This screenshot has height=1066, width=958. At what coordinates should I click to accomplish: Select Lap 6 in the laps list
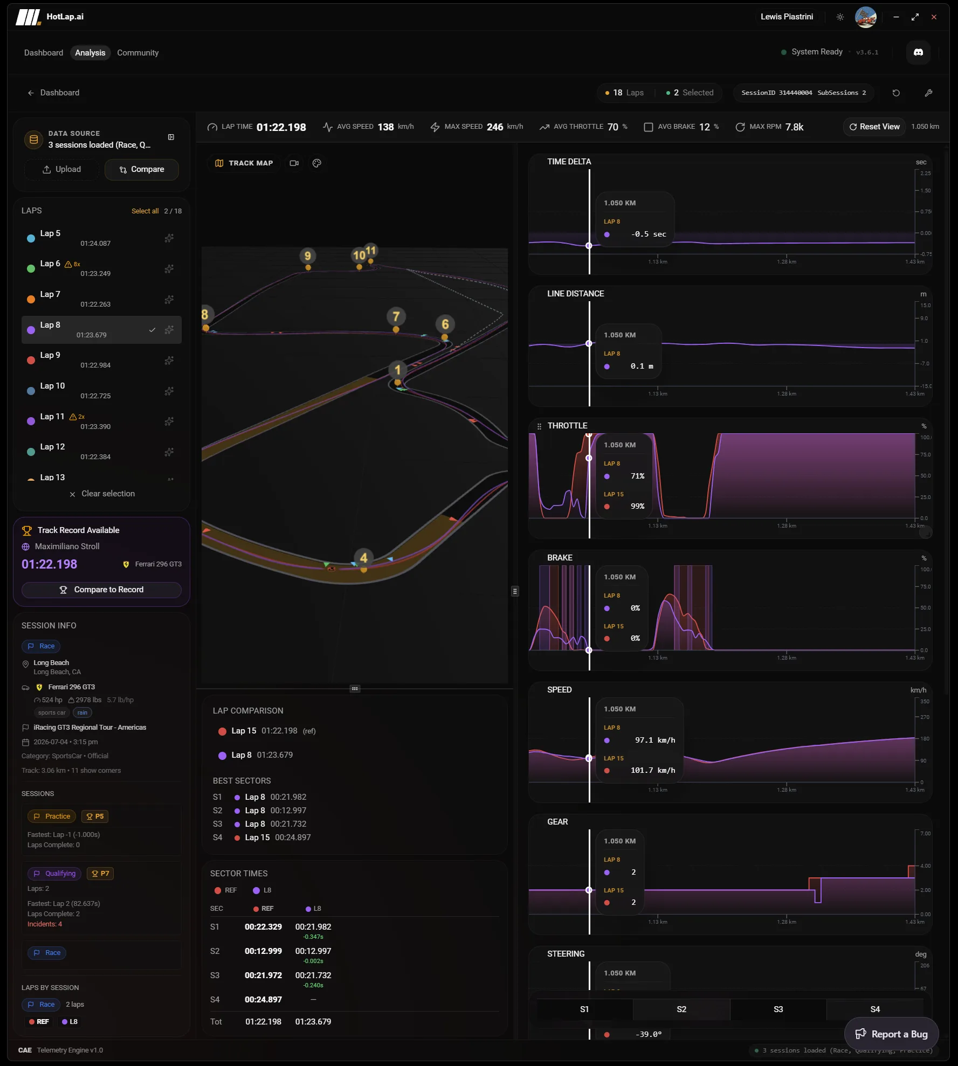[101, 268]
